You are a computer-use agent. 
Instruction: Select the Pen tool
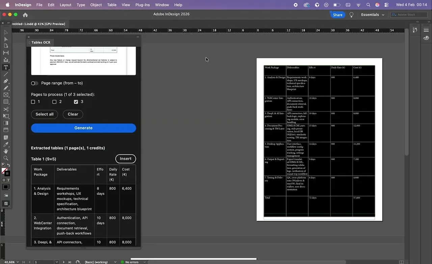pos(6,81)
